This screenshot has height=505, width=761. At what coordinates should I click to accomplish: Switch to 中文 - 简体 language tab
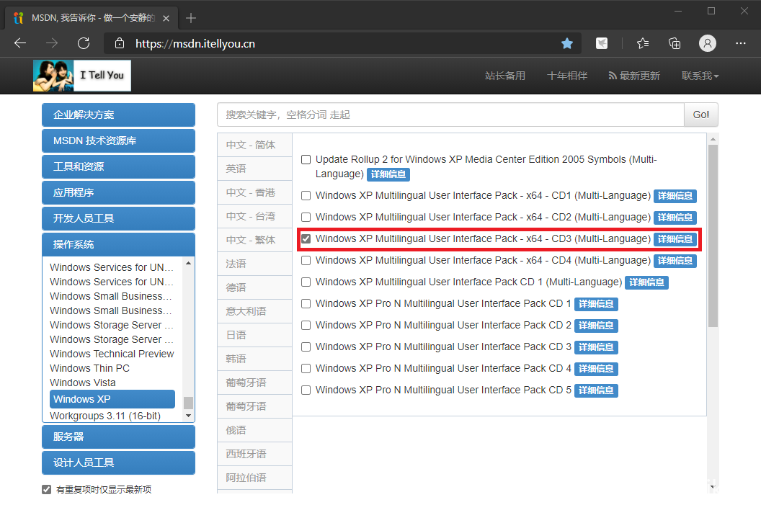click(254, 145)
